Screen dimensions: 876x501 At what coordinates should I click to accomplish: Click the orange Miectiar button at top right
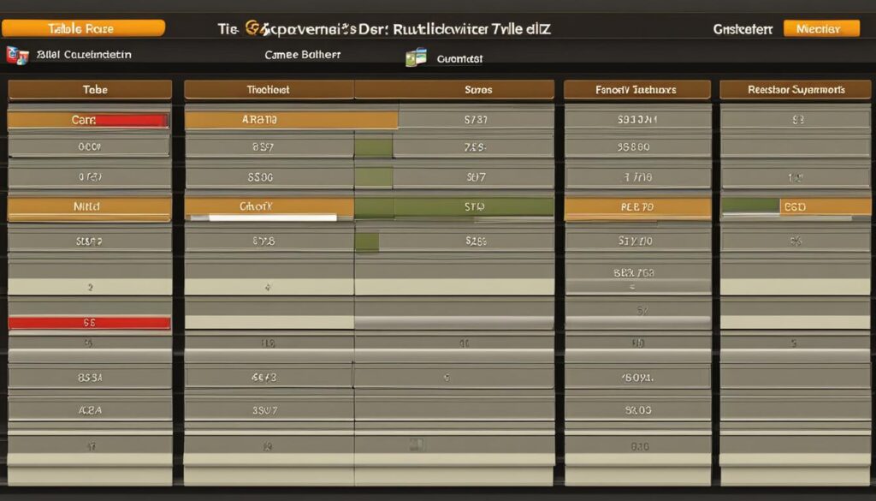click(821, 28)
